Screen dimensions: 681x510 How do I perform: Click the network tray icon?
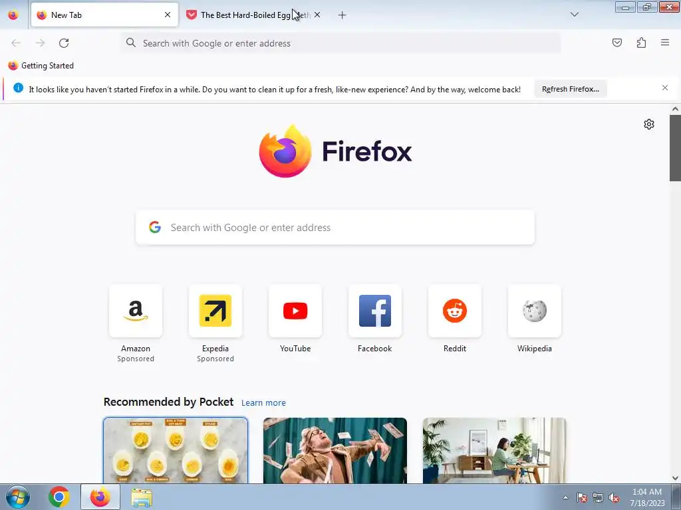pyautogui.click(x=598, y=498)
